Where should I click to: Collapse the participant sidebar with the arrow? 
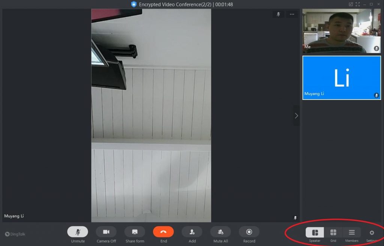[x=296, y=116]
